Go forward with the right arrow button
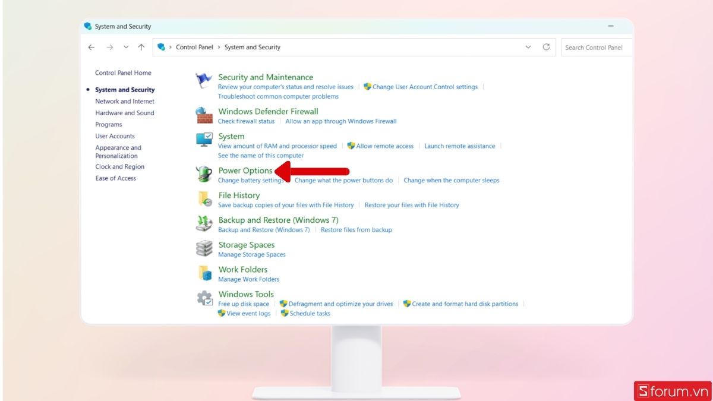The height and width of the screenshot is (401, 713). tap(109, 47)
